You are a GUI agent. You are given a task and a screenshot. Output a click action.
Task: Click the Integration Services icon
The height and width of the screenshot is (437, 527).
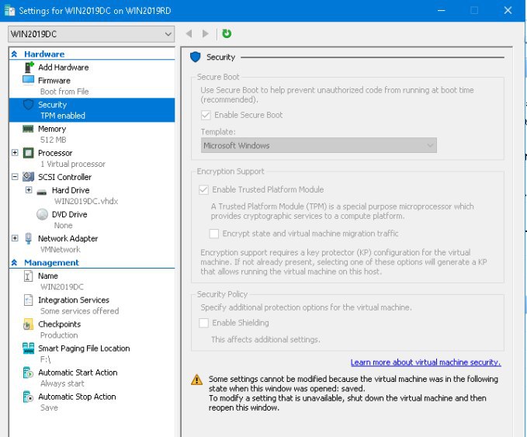(x=28, y=300)
